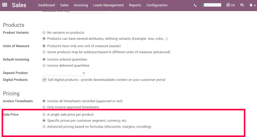The image size is (257, 137).
Task: Open the Leads Management menu
Action: pos(108,5)
